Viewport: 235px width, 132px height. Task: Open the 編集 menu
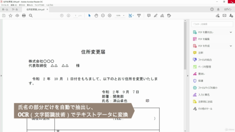click(x=14, y=5)
